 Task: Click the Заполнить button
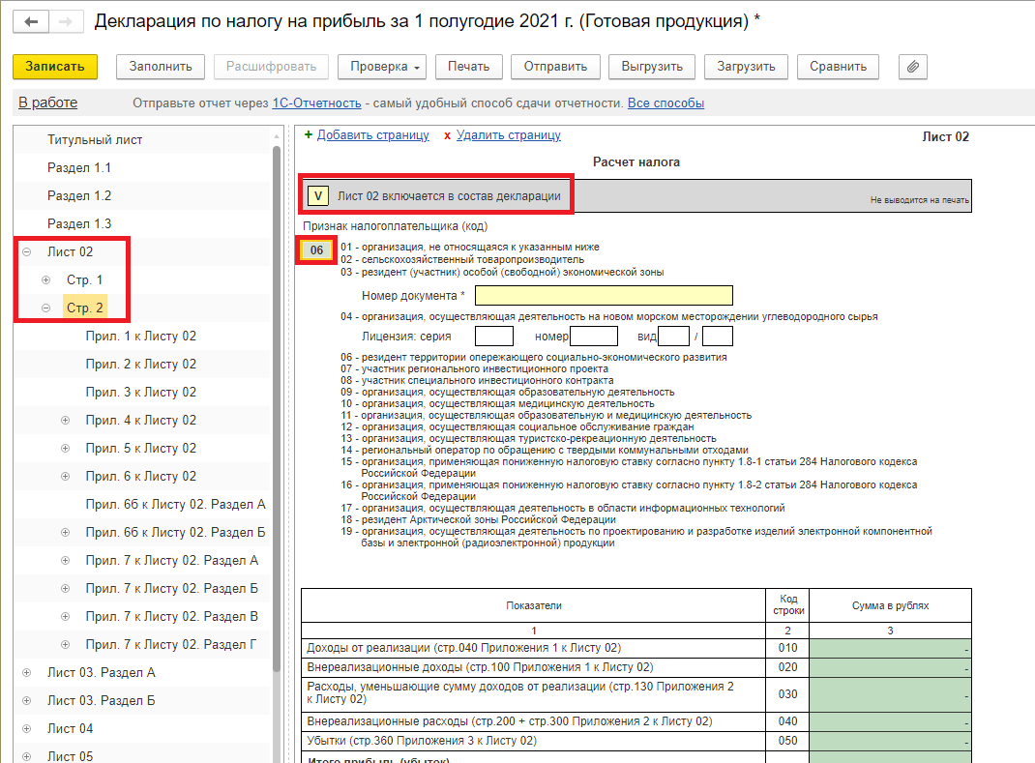pyautogui.click(x=161, y=67)
